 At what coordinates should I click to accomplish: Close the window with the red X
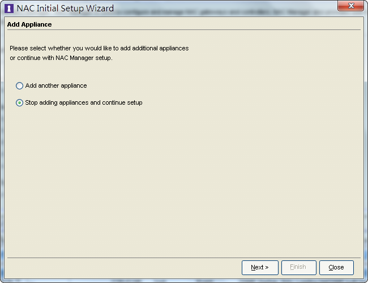[x=350, y=6]
